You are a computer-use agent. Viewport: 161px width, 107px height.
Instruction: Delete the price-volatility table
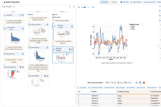[45, 76]
